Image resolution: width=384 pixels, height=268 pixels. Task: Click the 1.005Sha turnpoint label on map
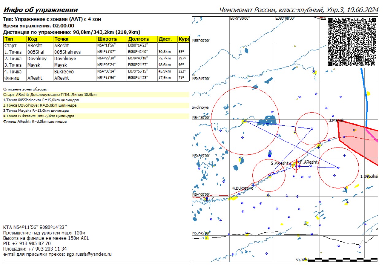click(369, 176)
